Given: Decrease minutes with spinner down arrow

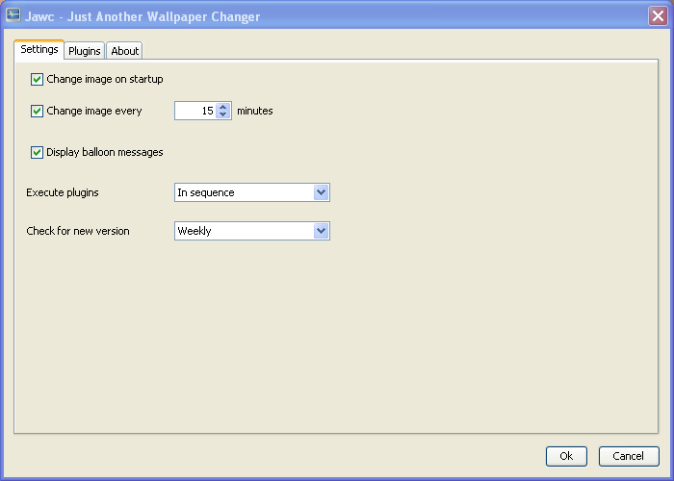Looking at the screenshot, I should click(x=222, y=114).
